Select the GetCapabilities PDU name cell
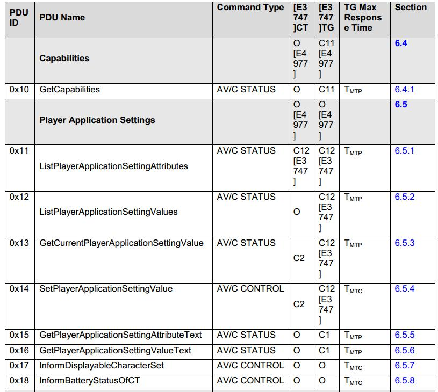 pos(124,91)
